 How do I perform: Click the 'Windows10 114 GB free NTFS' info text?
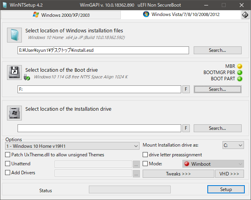(81, 77)
